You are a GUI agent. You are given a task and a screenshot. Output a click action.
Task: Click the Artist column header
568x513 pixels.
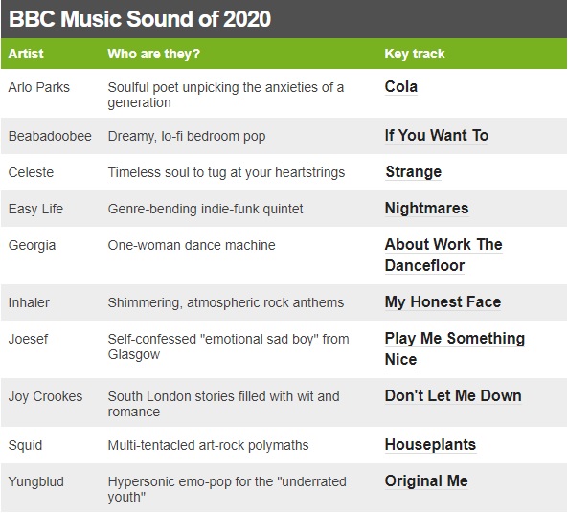pos(26,54)
